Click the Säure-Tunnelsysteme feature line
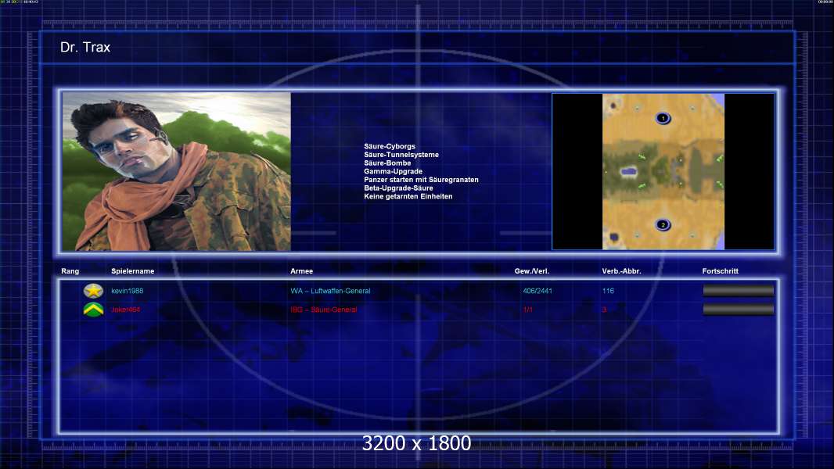Image resolution: width=834 pixels, height=469 pixels. [401, 155]
